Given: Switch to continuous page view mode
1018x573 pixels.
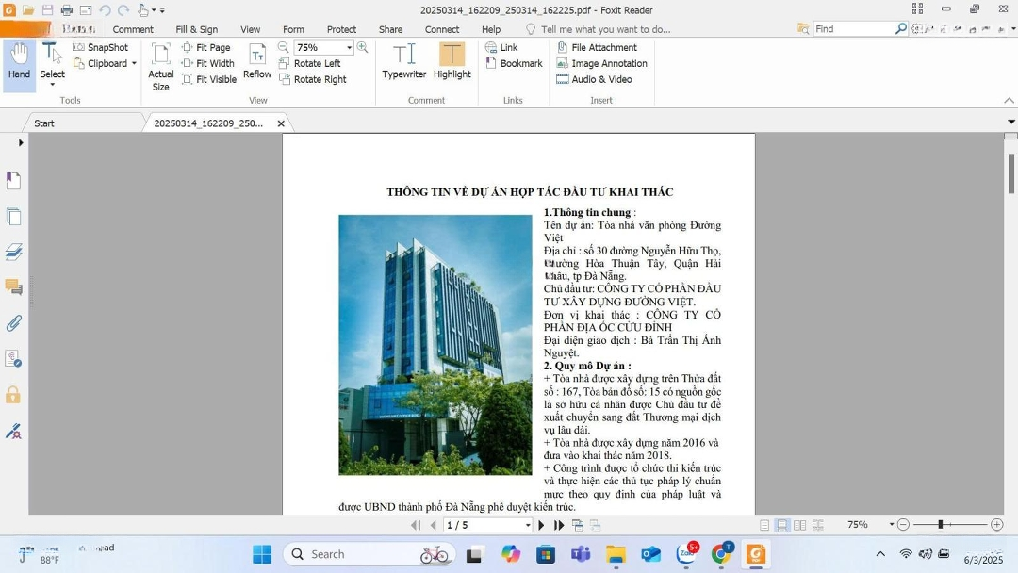Looking at the screenshot, I should click(781, 525).
